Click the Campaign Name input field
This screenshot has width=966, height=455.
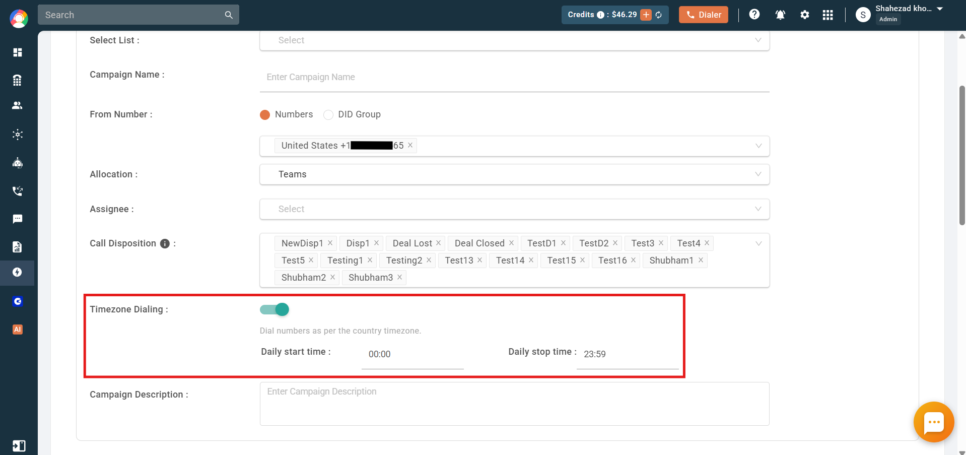click(514, 78)
